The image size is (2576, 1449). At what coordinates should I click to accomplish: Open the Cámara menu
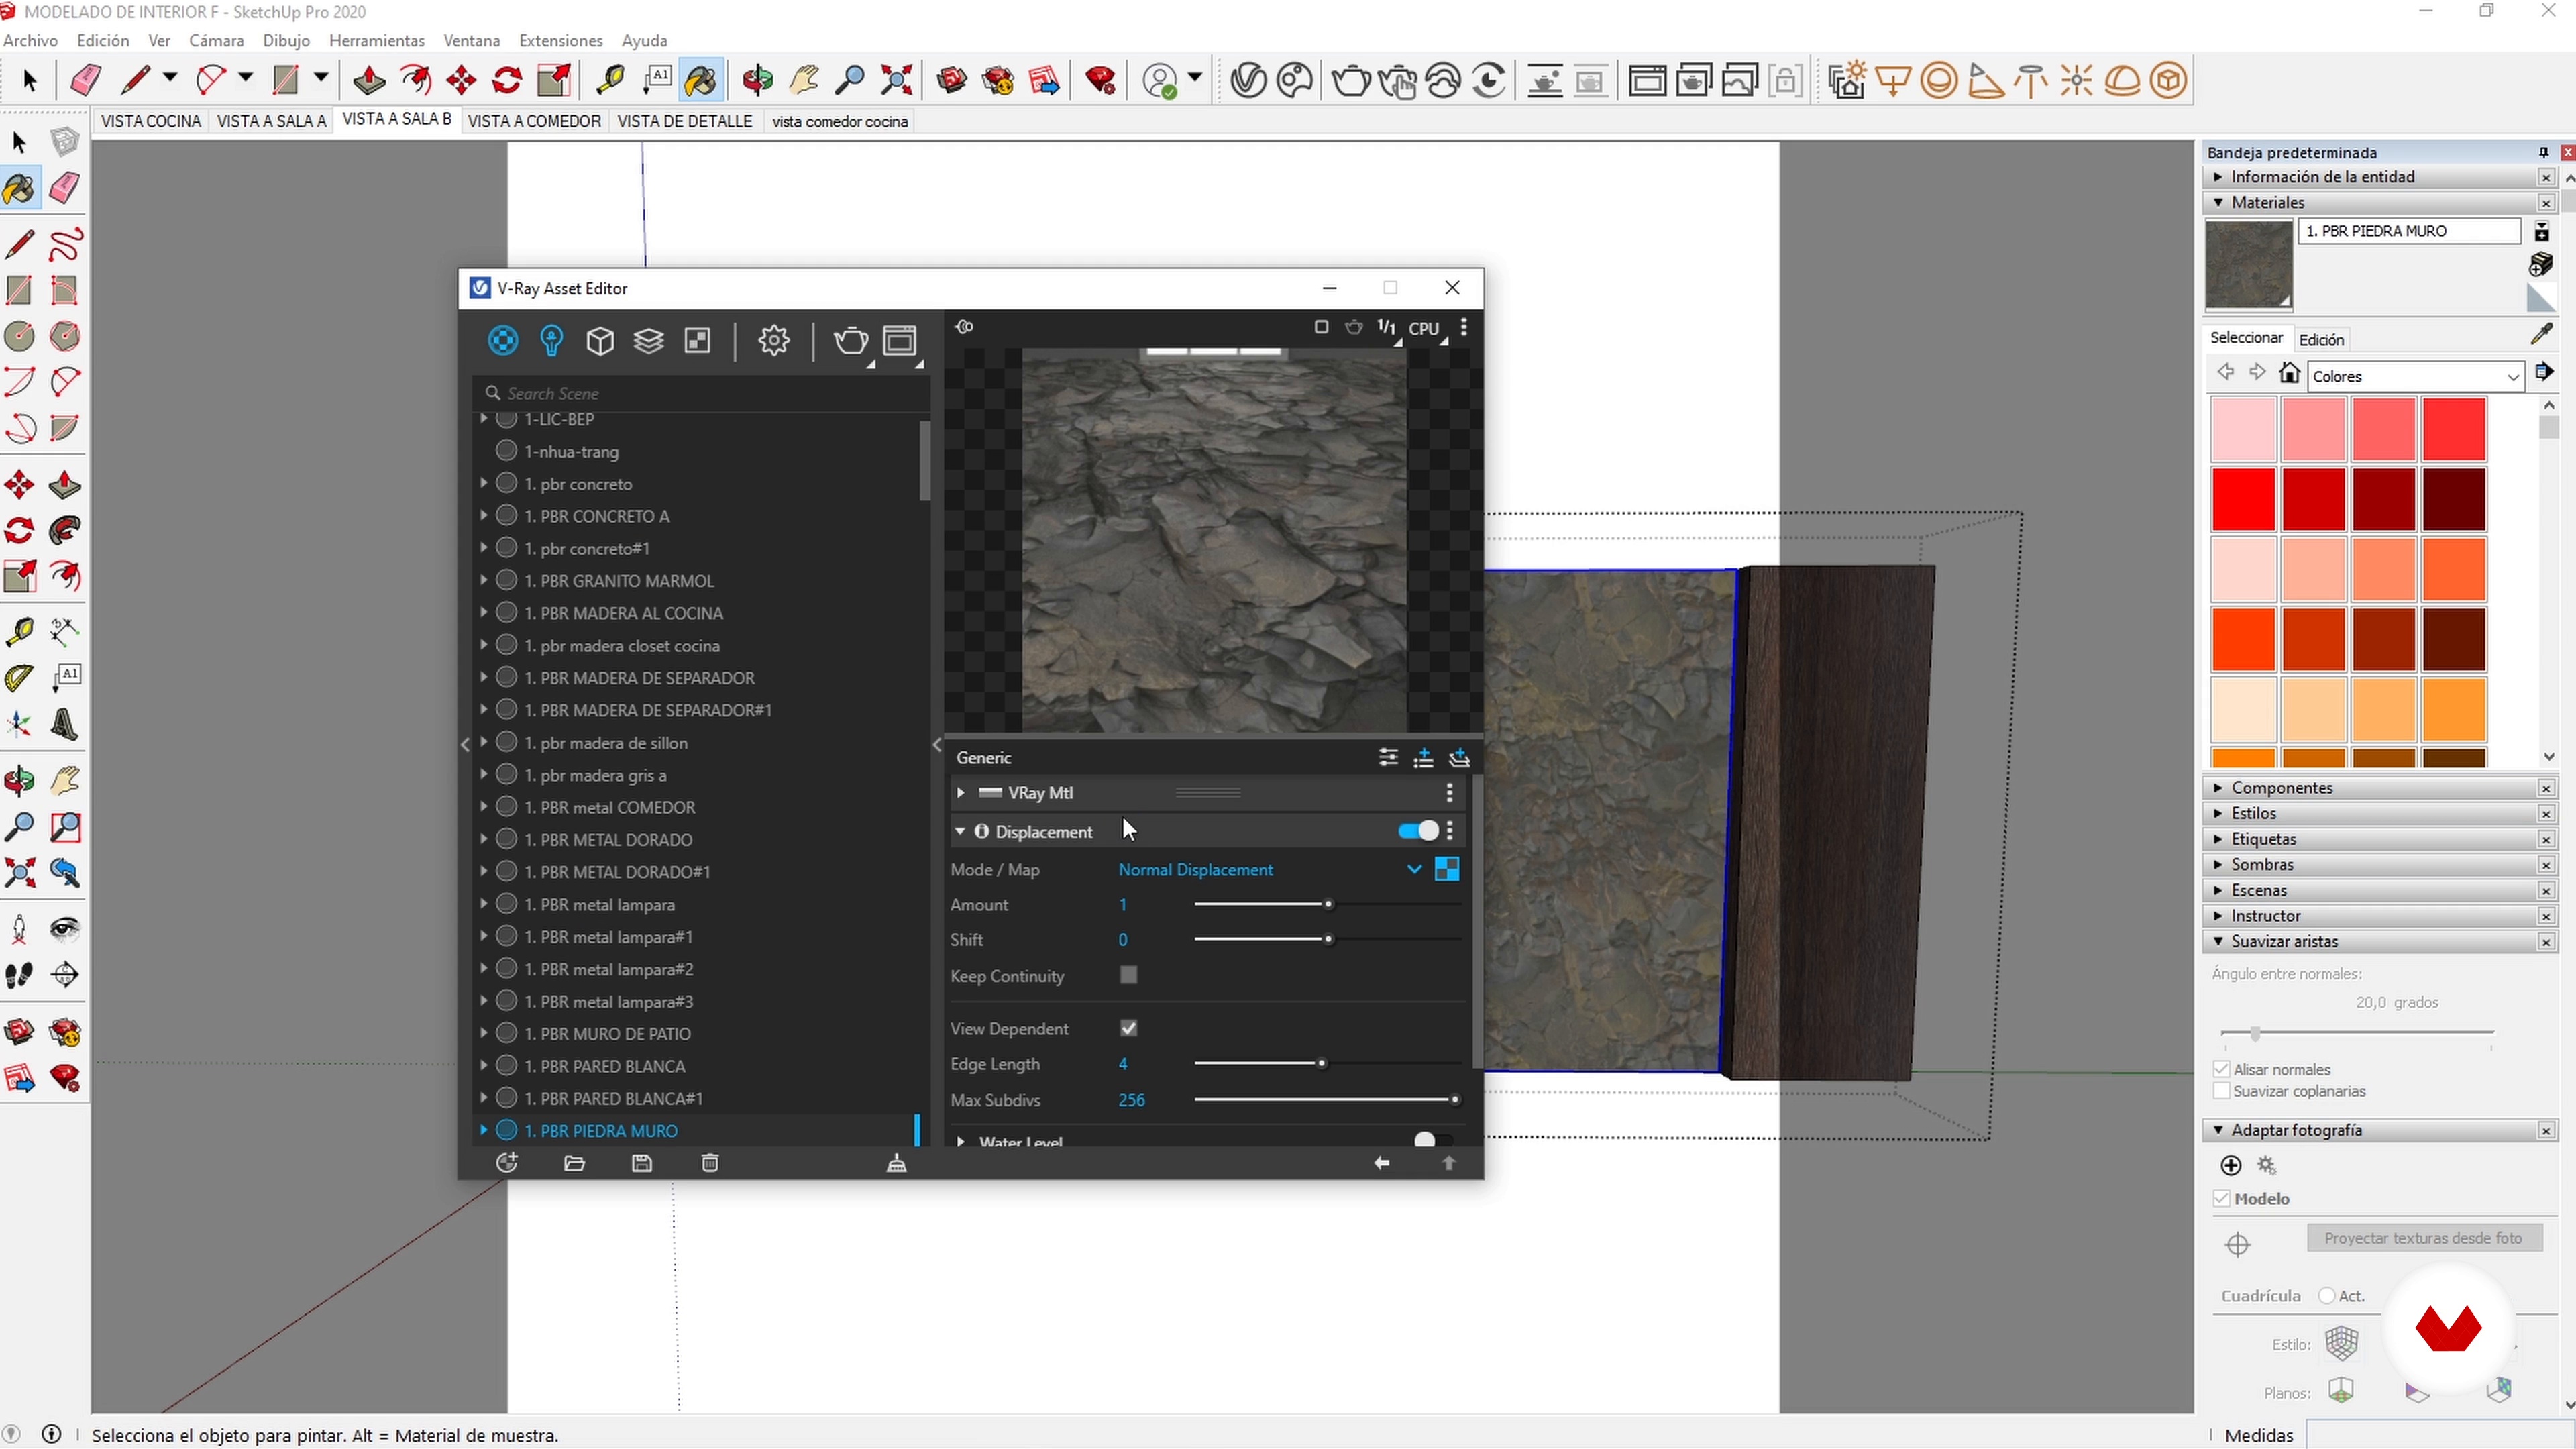click(216, 40)
